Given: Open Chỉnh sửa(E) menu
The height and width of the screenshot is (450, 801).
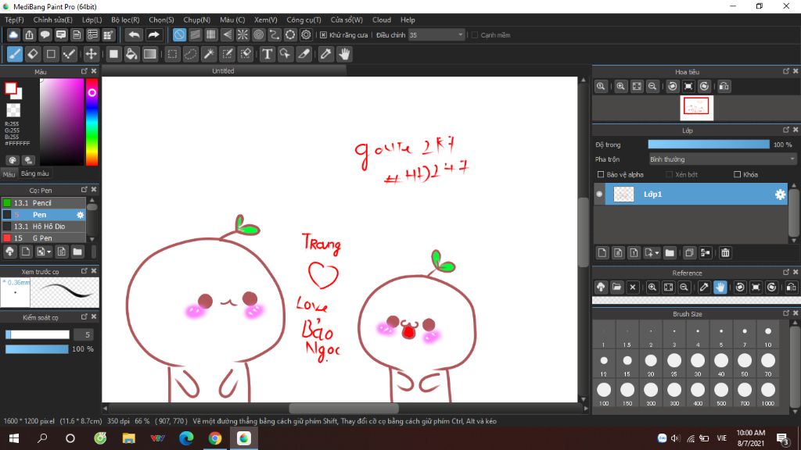Looking at the screenshot, I should [53, 20].
